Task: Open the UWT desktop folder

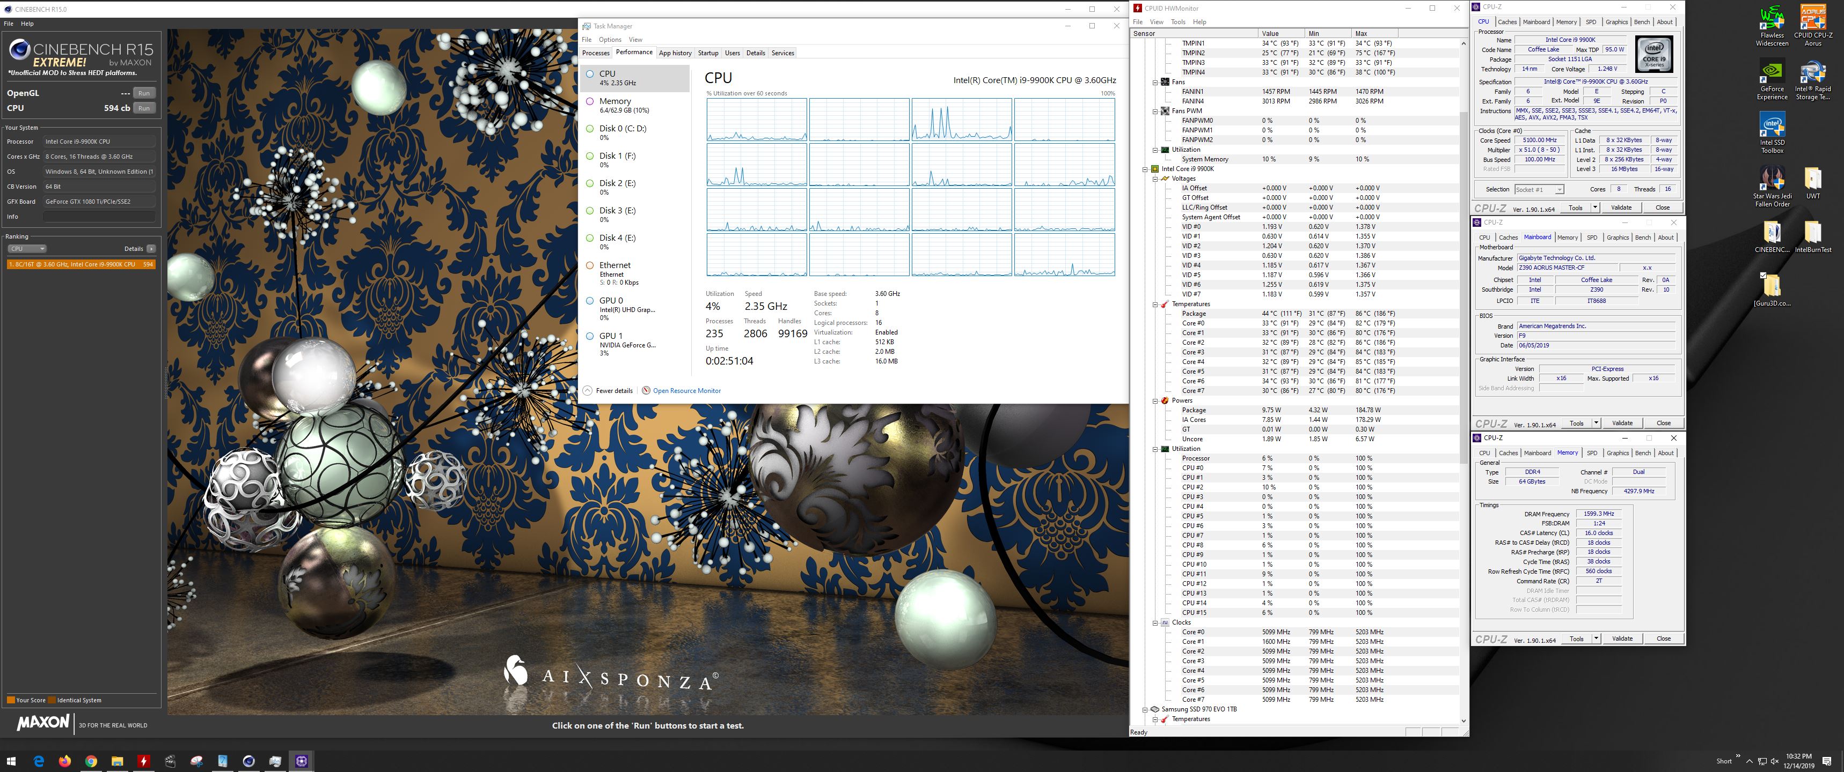Action: 1812,183
